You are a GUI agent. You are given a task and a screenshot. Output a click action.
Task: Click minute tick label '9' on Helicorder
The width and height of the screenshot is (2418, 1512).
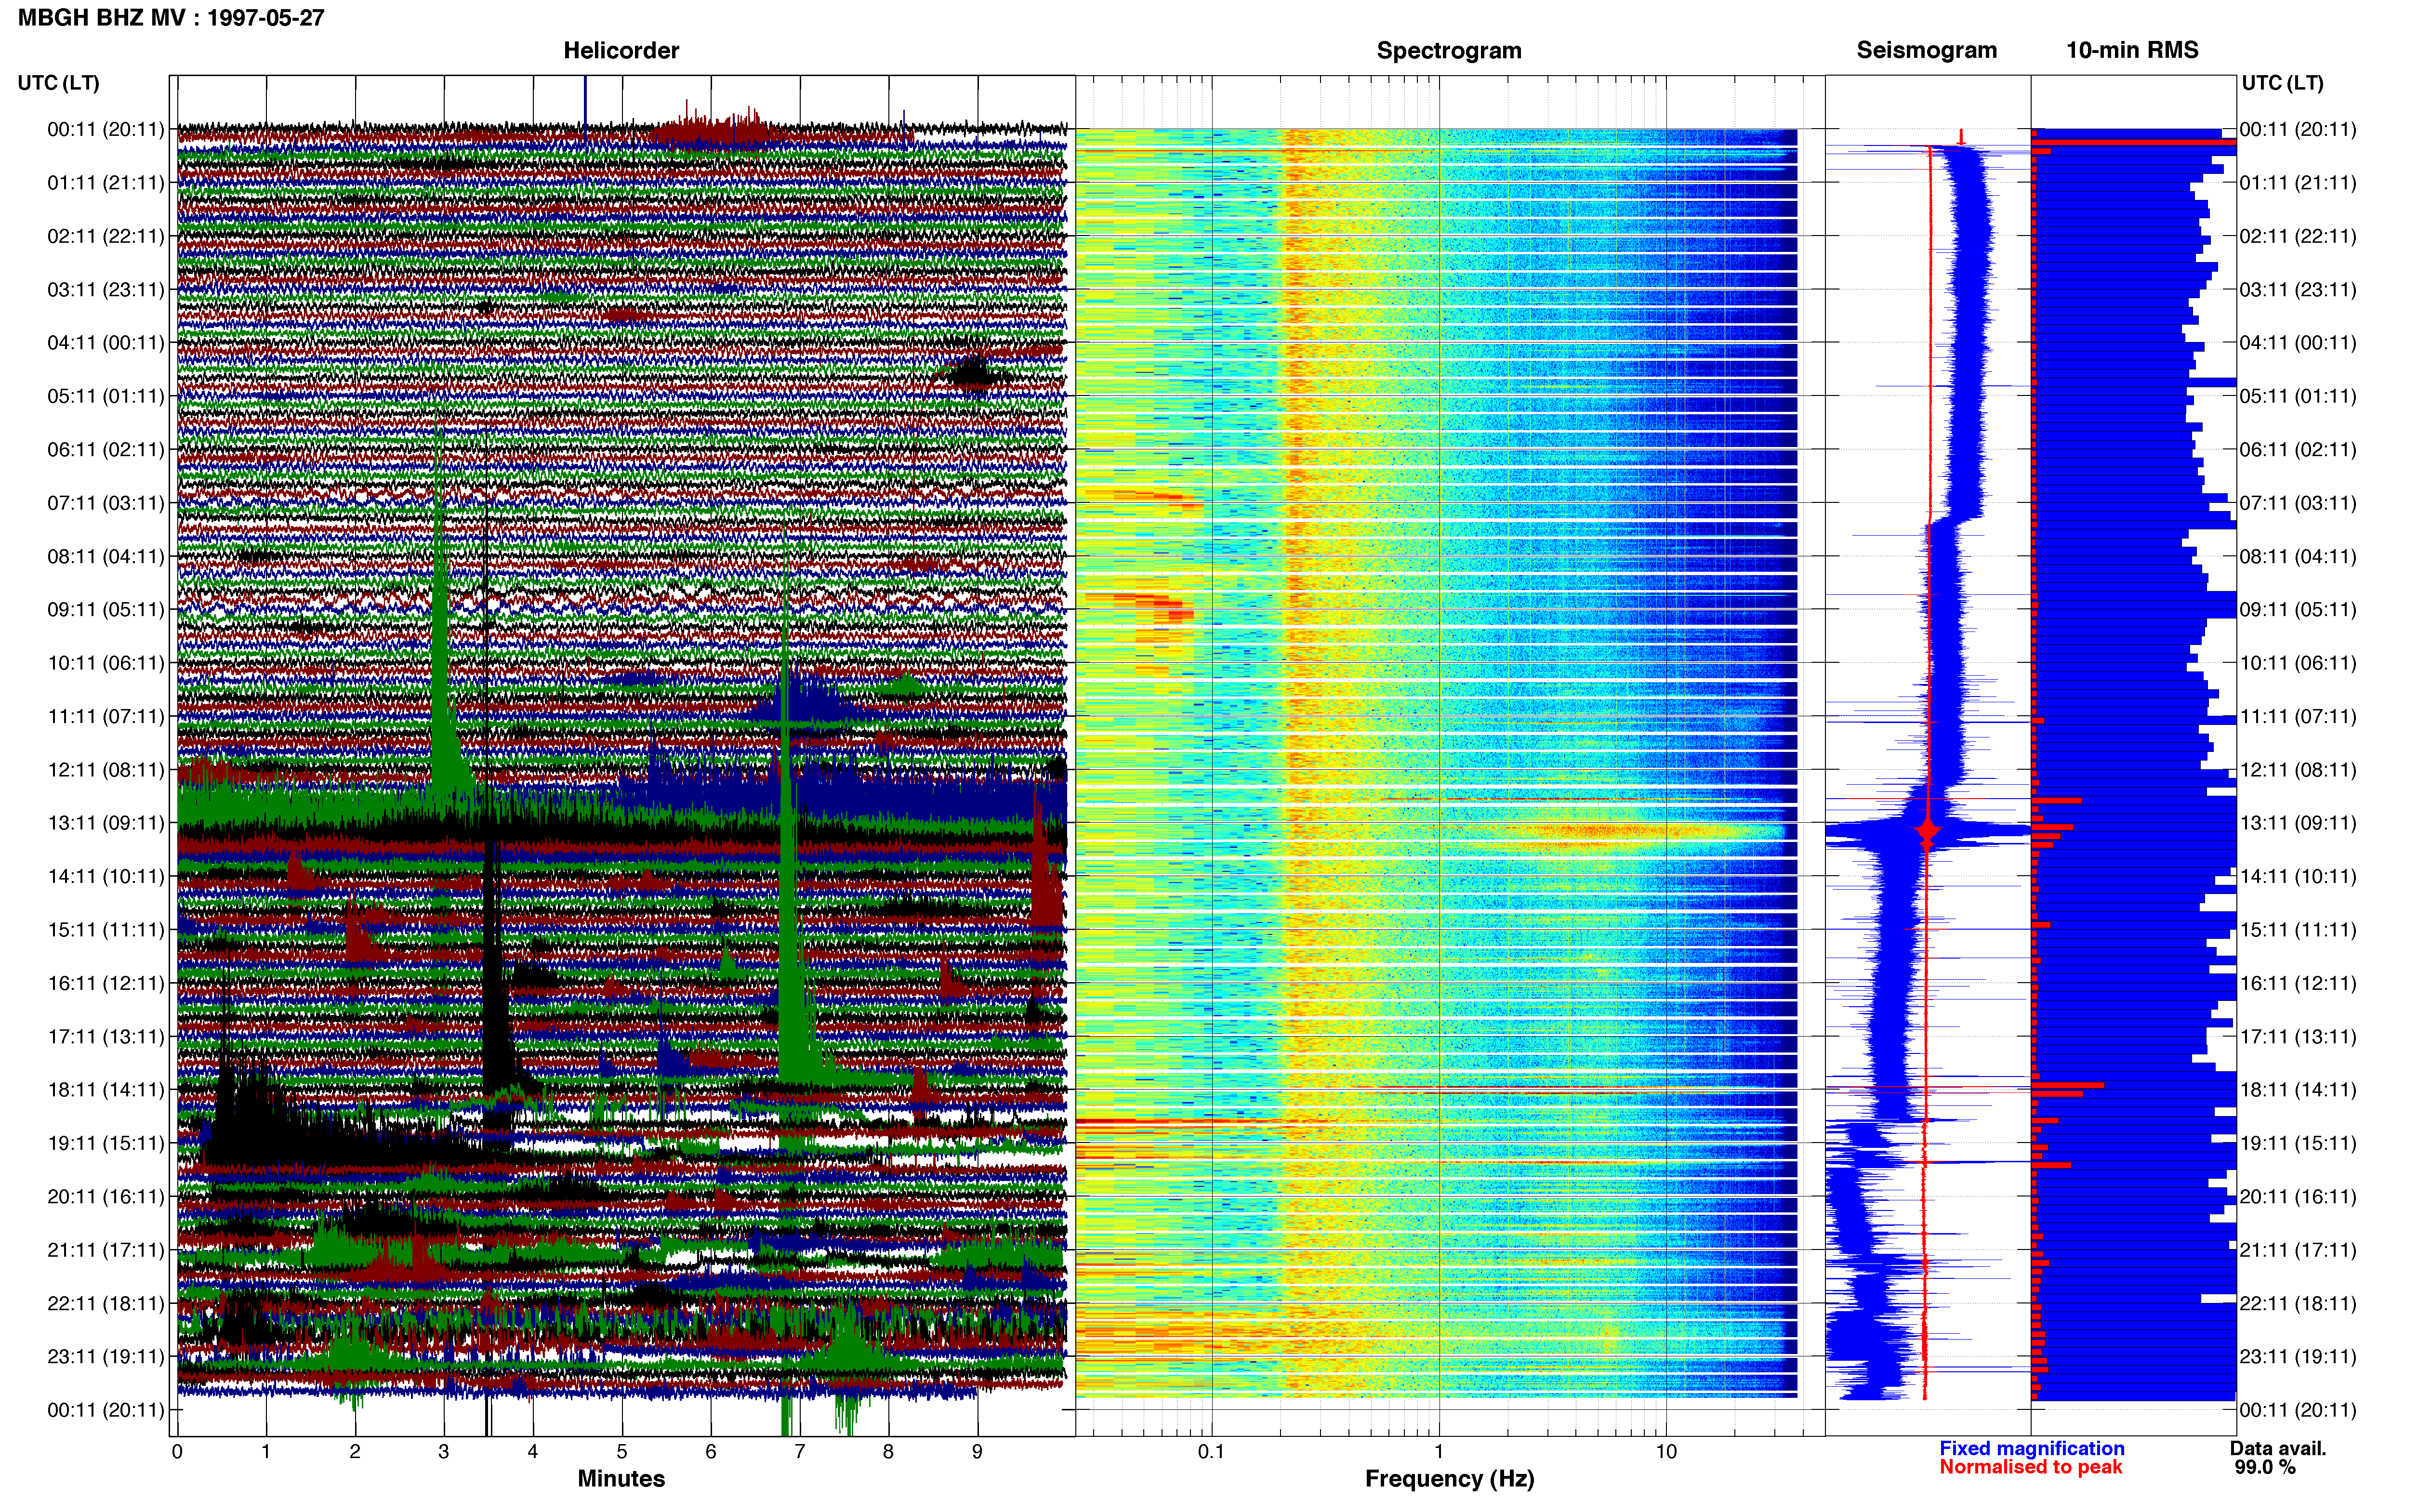(x=977, y=1451)
